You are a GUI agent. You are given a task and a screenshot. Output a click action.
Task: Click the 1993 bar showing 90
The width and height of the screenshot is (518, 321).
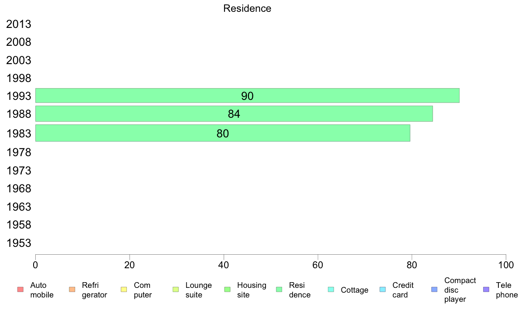[247, 96]
